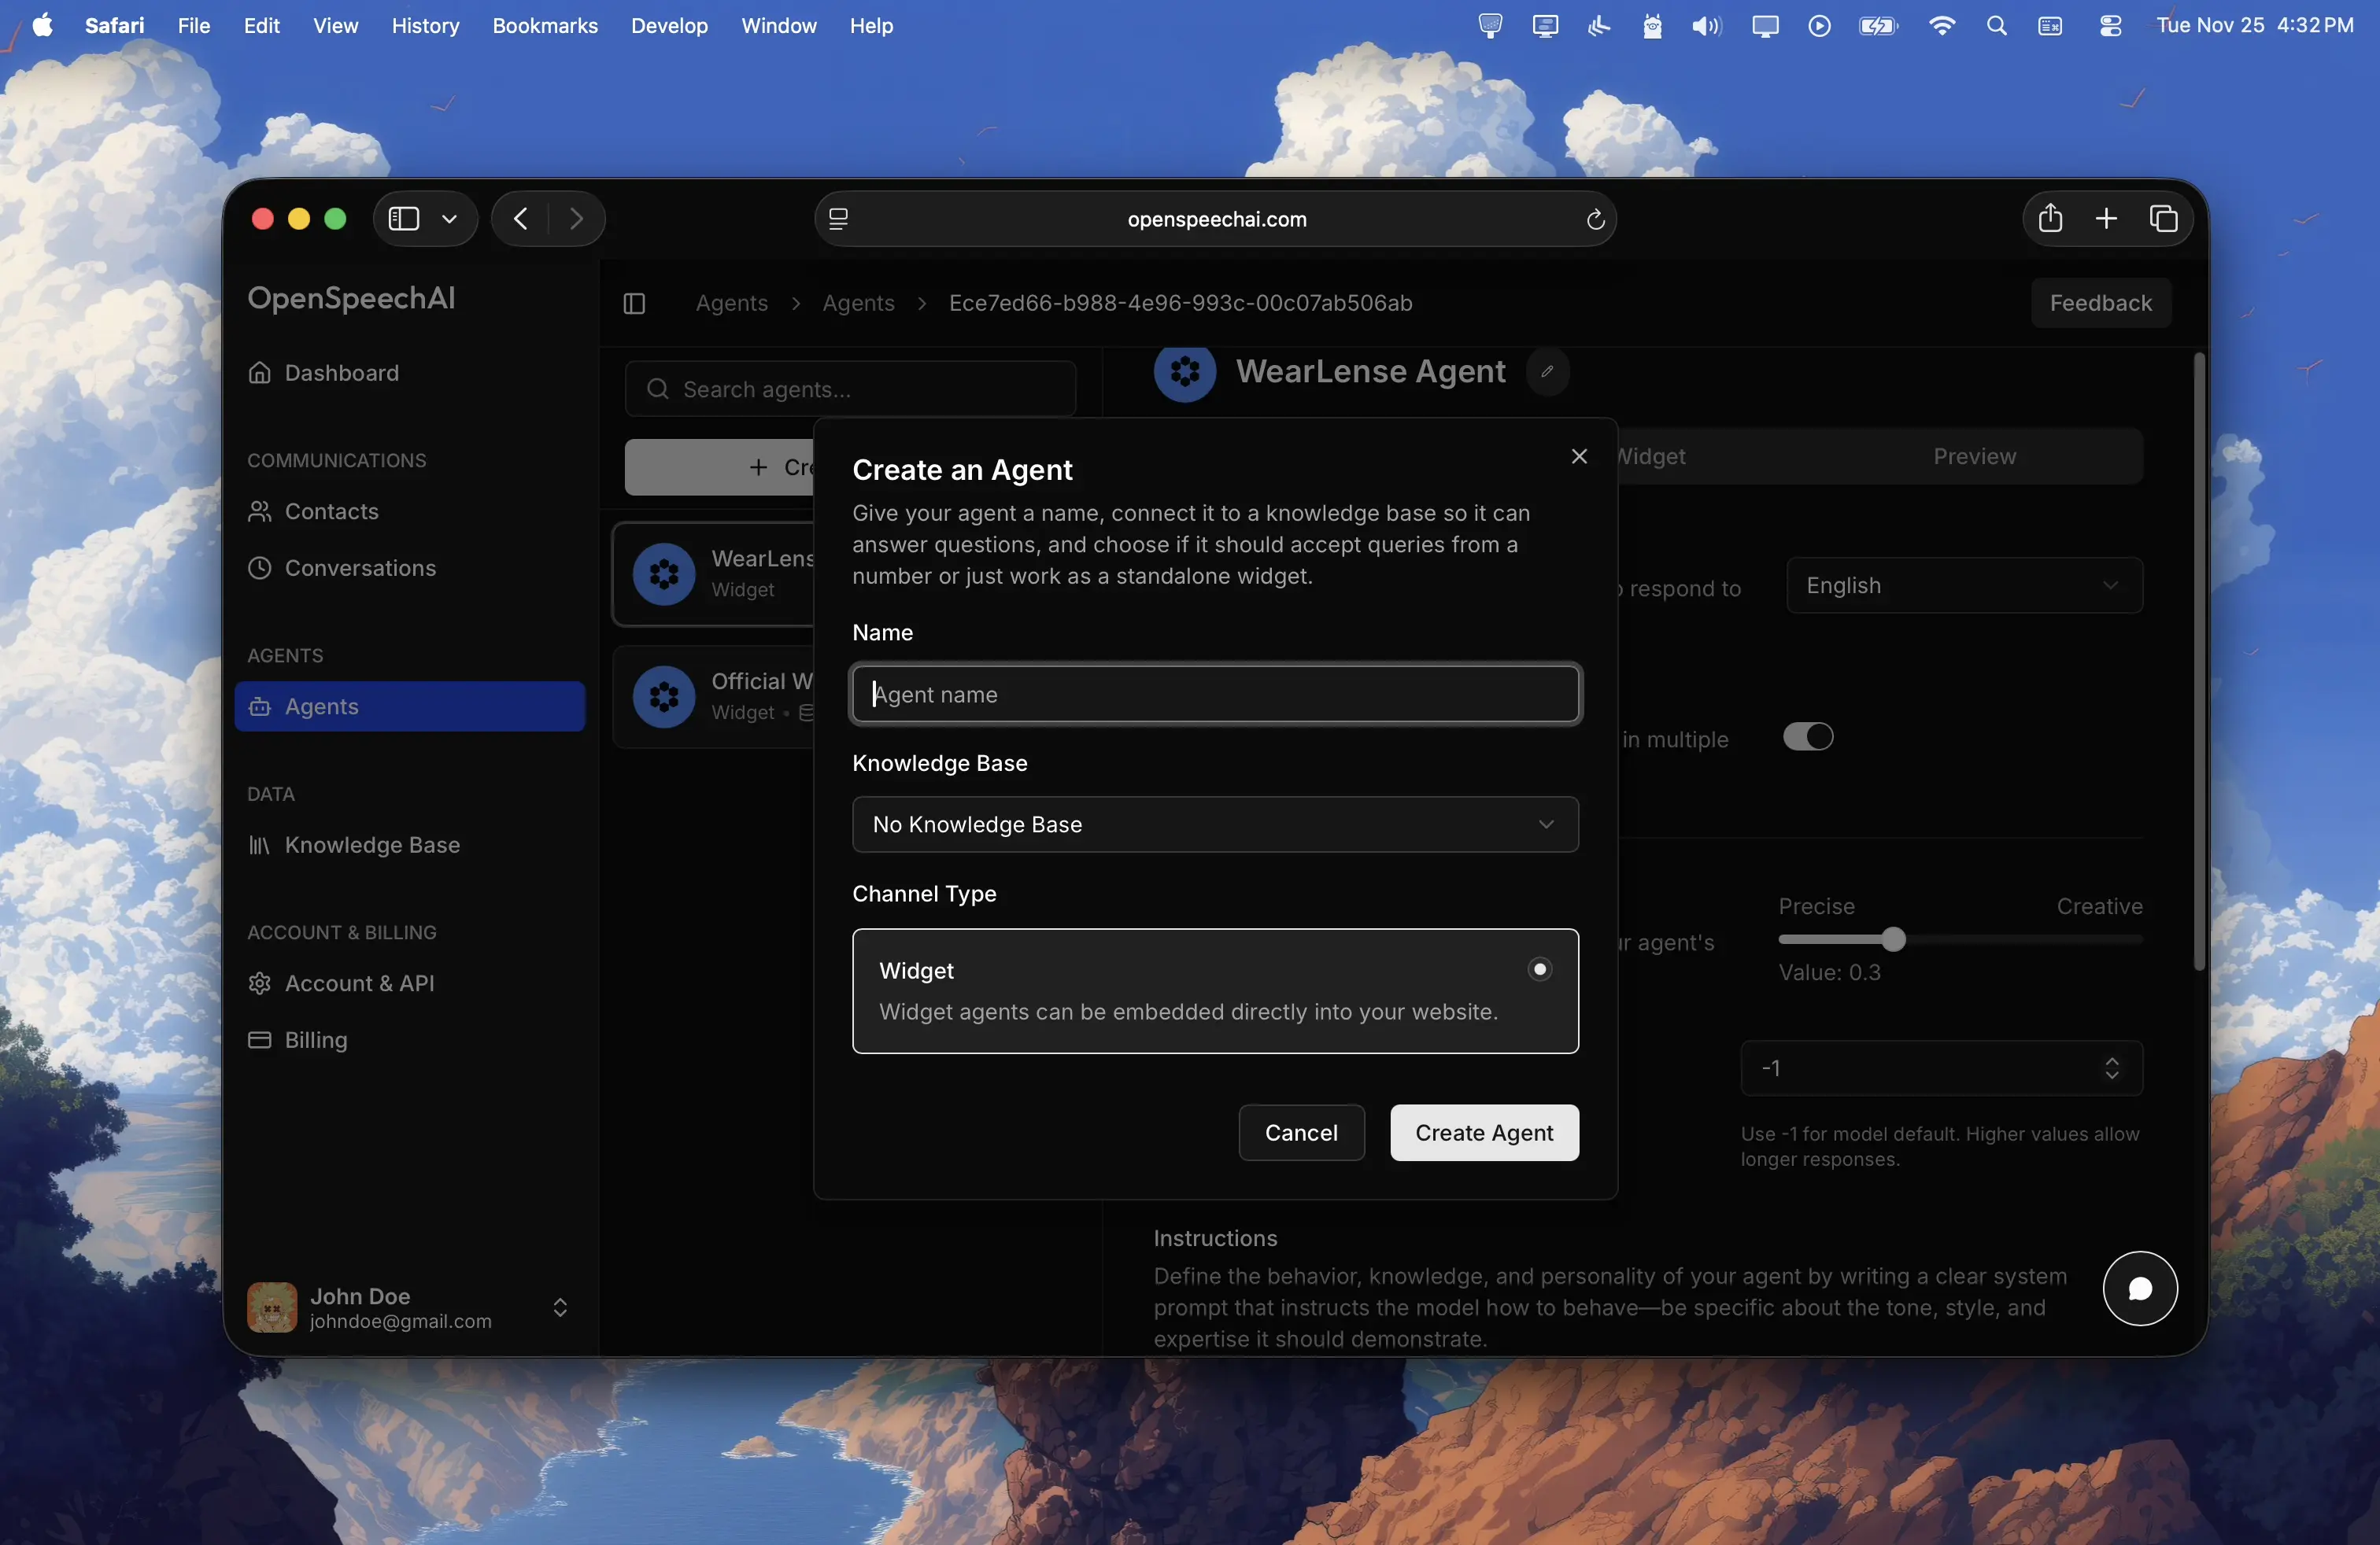Close the Create an Agent dialog
The width and height of the screenshot is (2380, 1545).
click(x=1579, y=457)
